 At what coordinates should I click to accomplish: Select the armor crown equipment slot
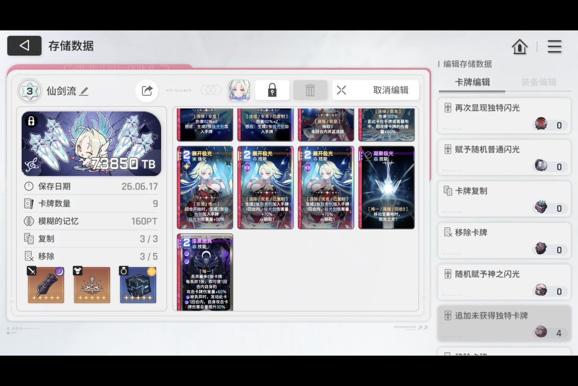[92, 285]
